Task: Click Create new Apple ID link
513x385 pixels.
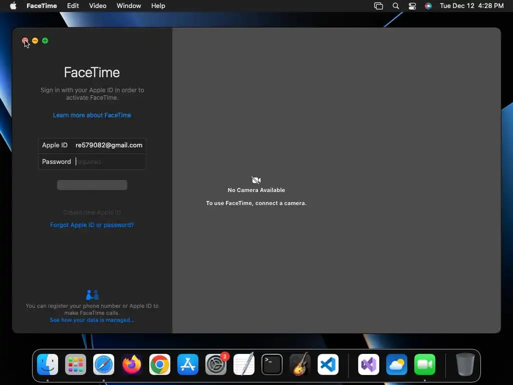Action: click(x=92, y=213)
